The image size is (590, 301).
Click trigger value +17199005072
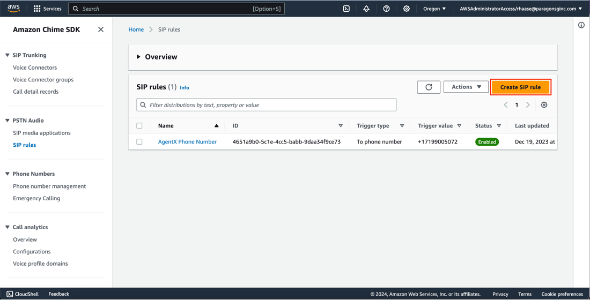tap(438, 142)
